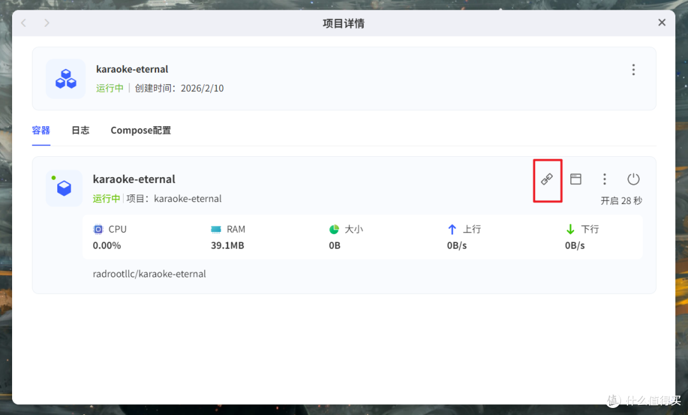Click the image name radrootllc/karaoke-eternal
This screenshot has width=688, height=415.
coord(149,274)
